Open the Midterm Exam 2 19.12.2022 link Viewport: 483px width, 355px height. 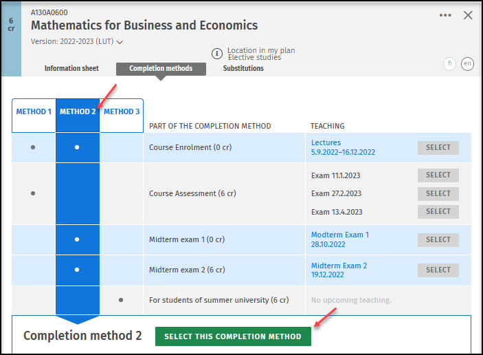(x=339, y=270)
